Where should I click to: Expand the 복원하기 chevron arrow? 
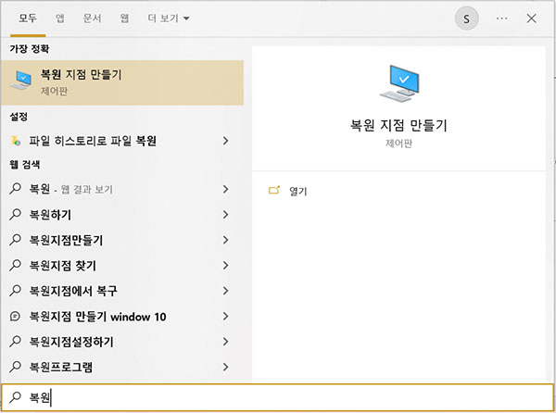(225, 215)
